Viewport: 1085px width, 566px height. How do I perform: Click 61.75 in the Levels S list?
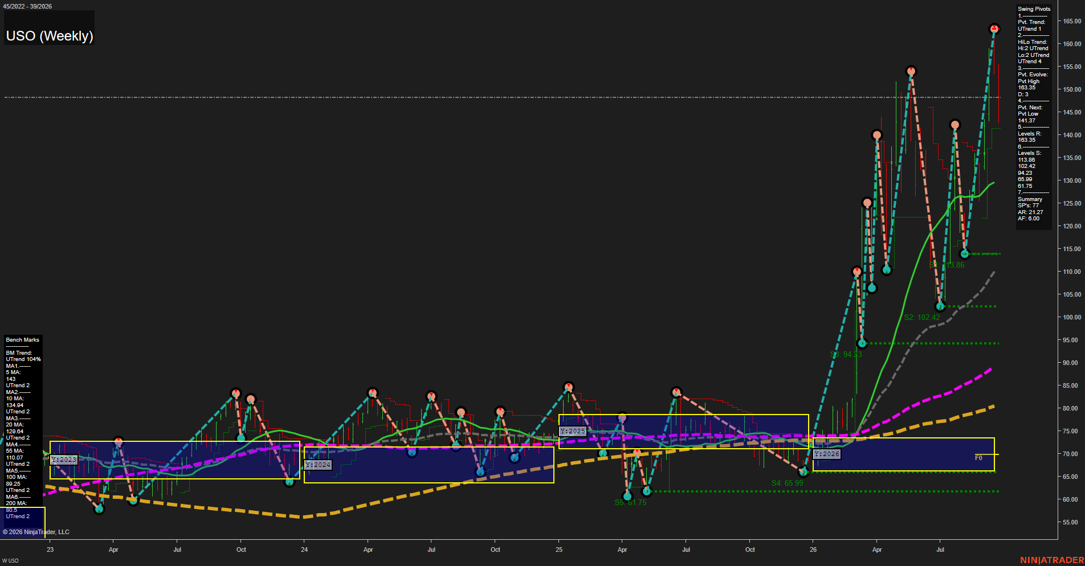1025,186
